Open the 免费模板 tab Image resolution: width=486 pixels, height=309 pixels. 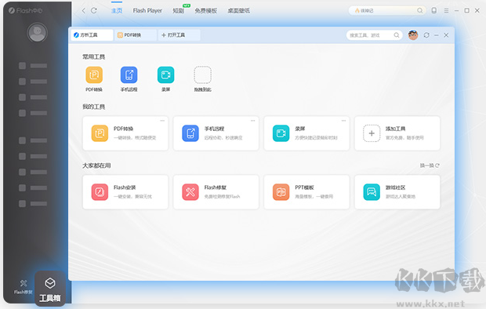click(206, 10)
